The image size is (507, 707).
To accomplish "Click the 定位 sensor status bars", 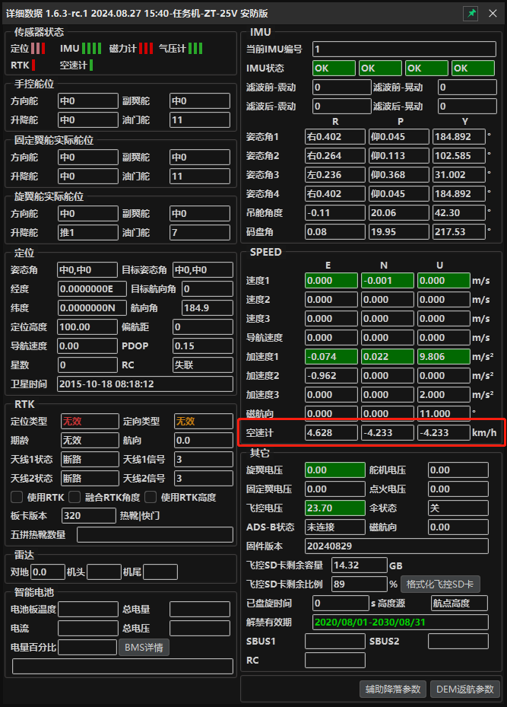I will pos(38,48).
